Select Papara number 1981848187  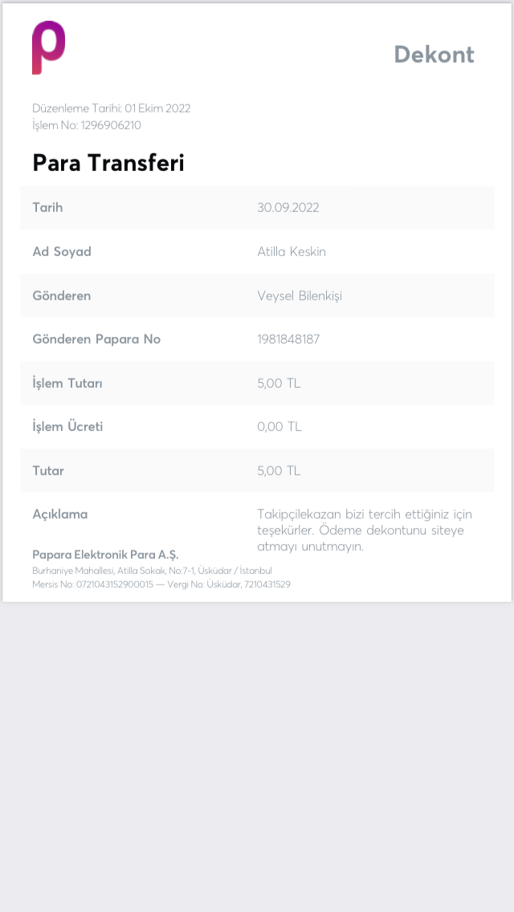(x=289, y=339)
